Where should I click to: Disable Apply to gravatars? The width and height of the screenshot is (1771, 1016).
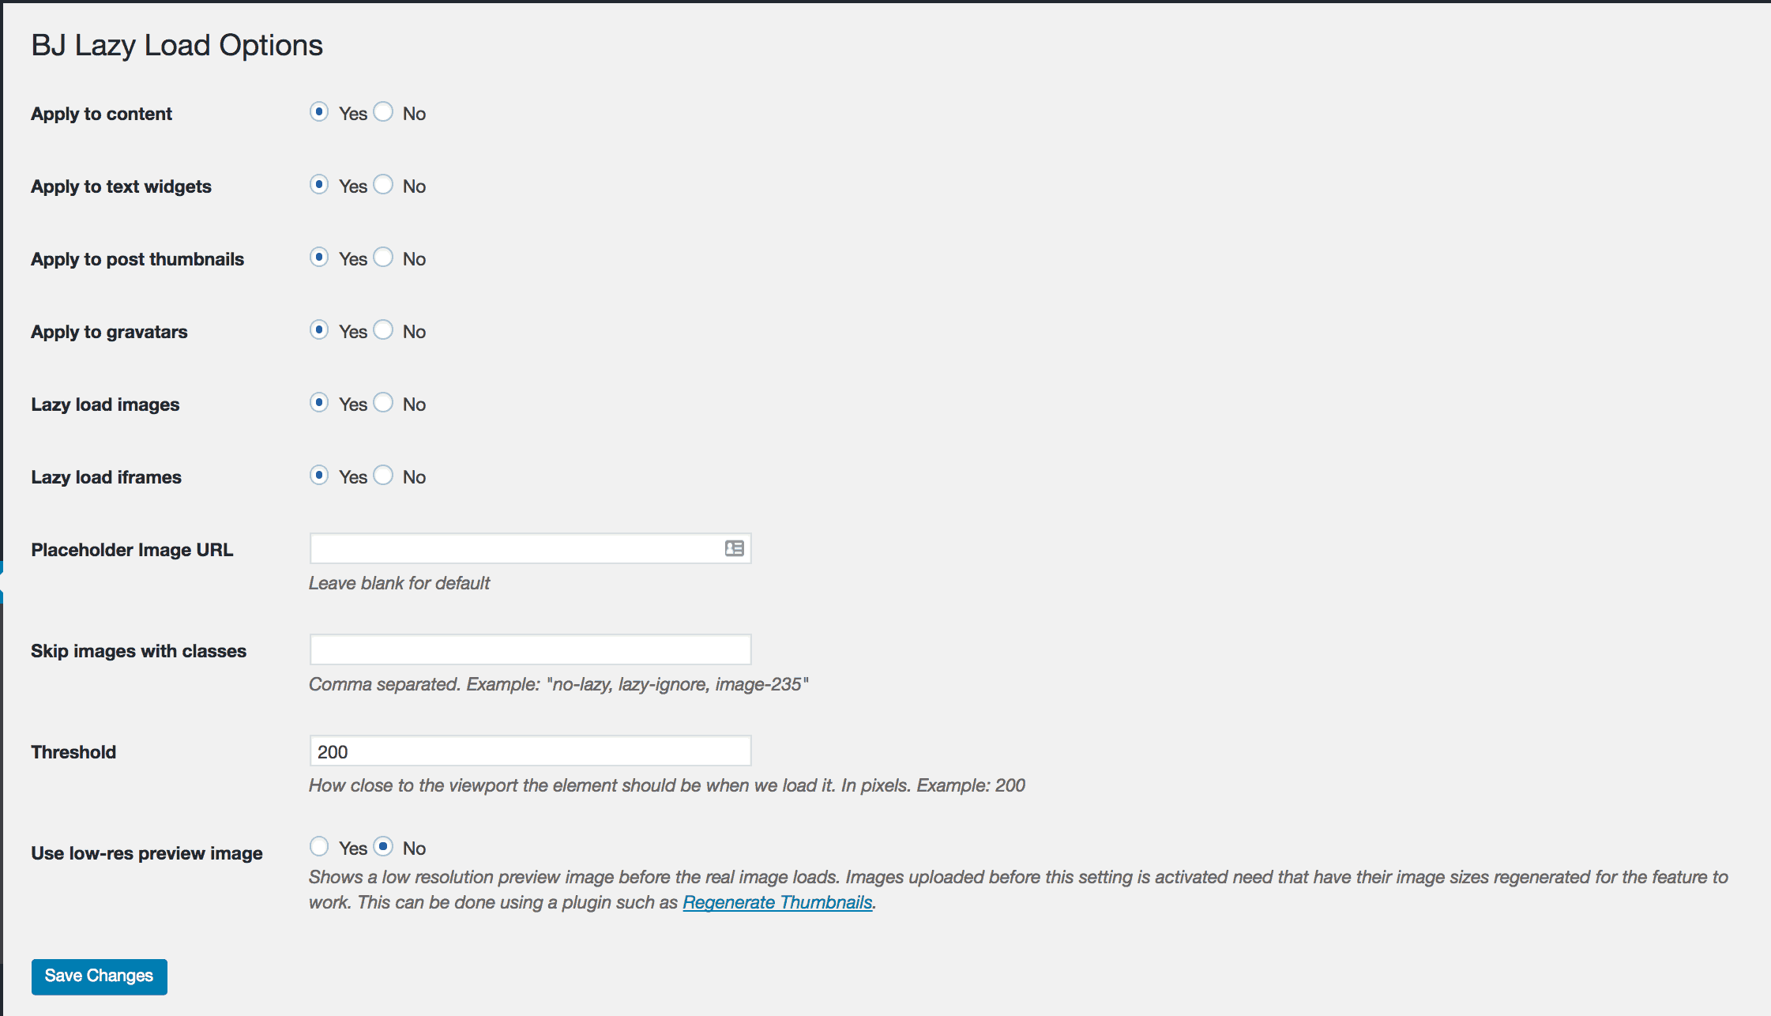click(383, 329)
